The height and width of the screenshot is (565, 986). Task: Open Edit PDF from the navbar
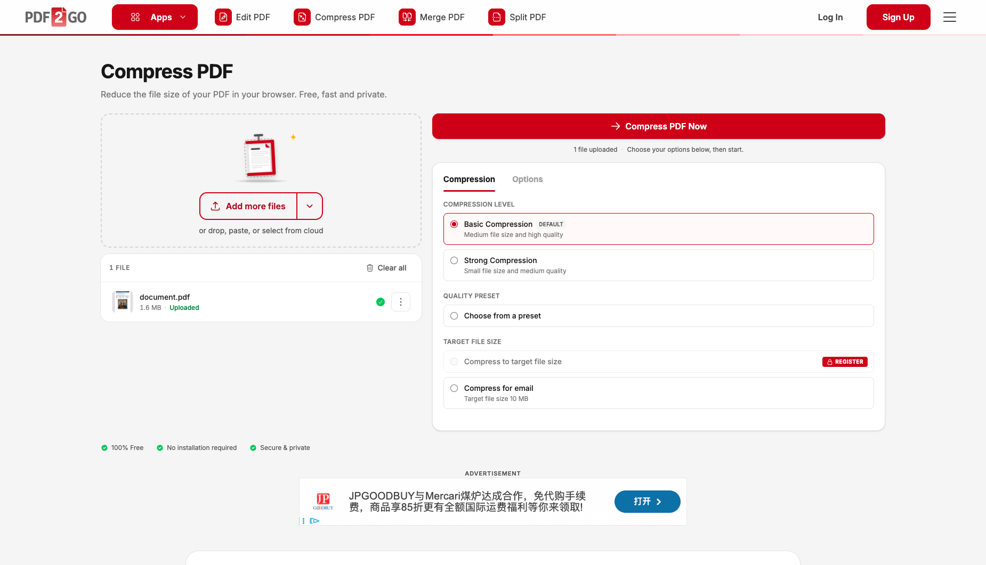click(243, 17)
